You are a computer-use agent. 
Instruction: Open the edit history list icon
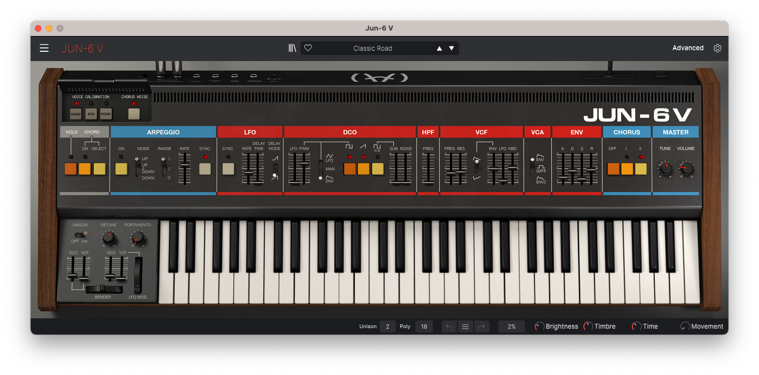465,326
